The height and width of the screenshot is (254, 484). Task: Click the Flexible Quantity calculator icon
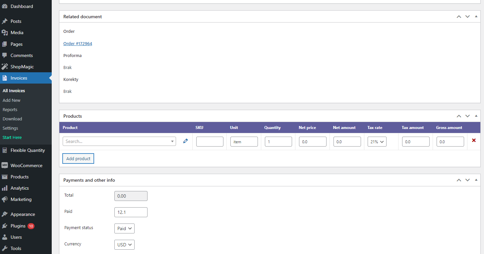coord(5,150)
